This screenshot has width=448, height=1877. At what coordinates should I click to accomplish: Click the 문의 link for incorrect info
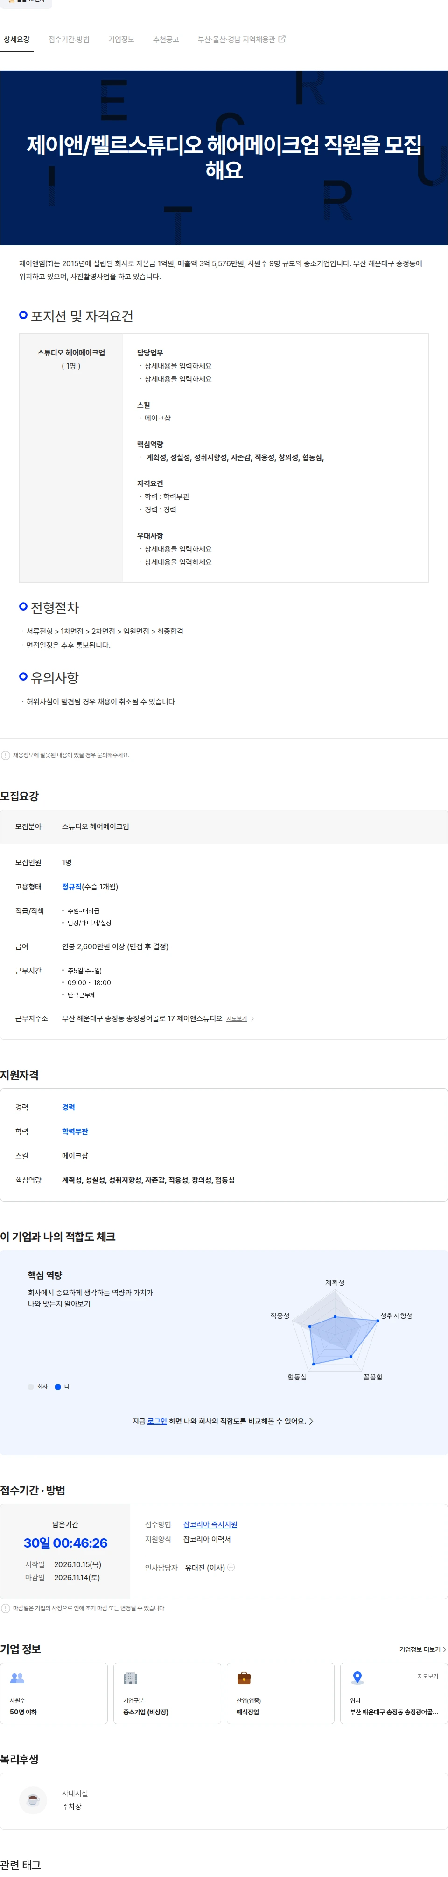coord(102,755)
